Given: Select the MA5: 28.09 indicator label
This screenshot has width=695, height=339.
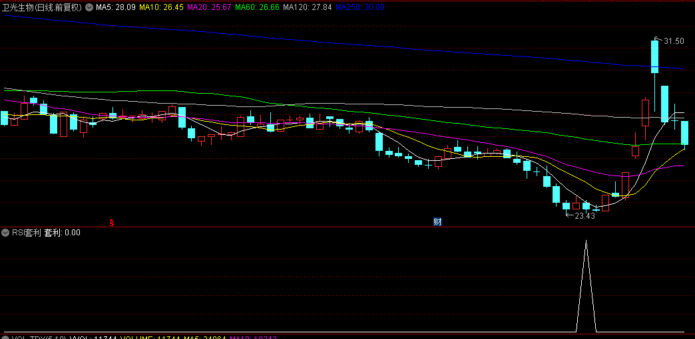Looking at the screenshot, I should 116,7.
